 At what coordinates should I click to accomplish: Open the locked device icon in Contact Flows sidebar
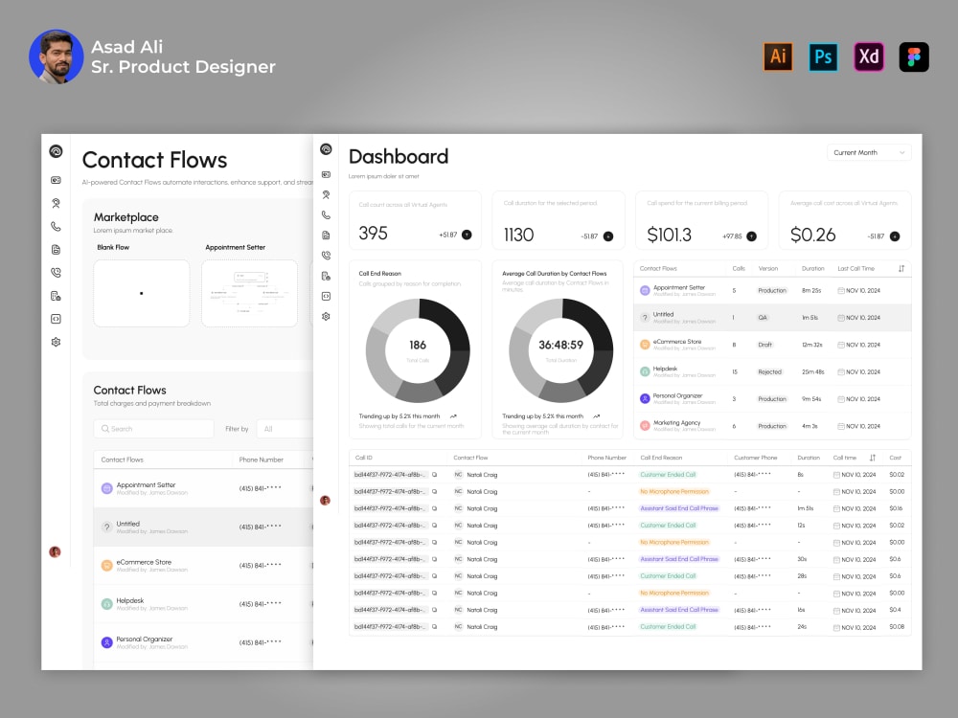pyautogui.click(x=56, y=296)
